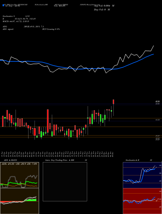The width and height of the screenshot is (162, 214).
Task: Click 'ADX: 49.33 +DY: 20.9 -DY: 7.09' readout
Action: point(19,164)
